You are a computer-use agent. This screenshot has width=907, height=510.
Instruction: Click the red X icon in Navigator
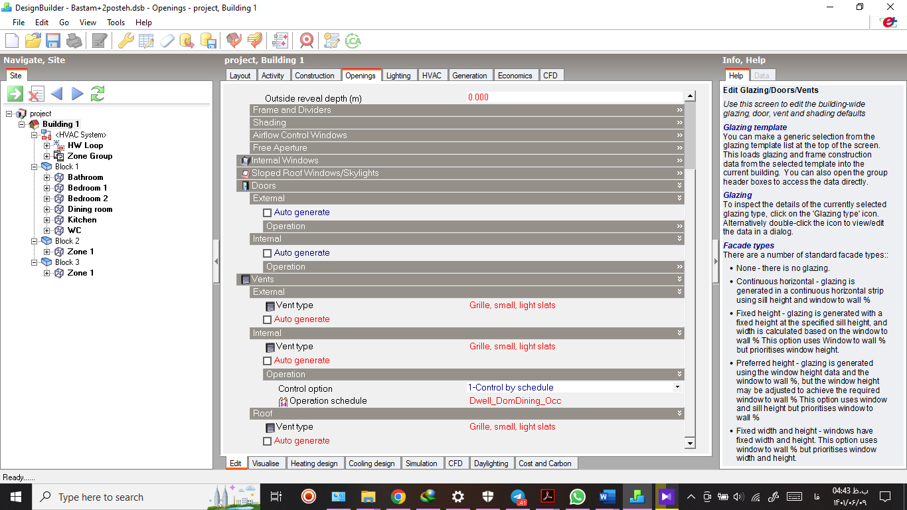click(36, 94)
